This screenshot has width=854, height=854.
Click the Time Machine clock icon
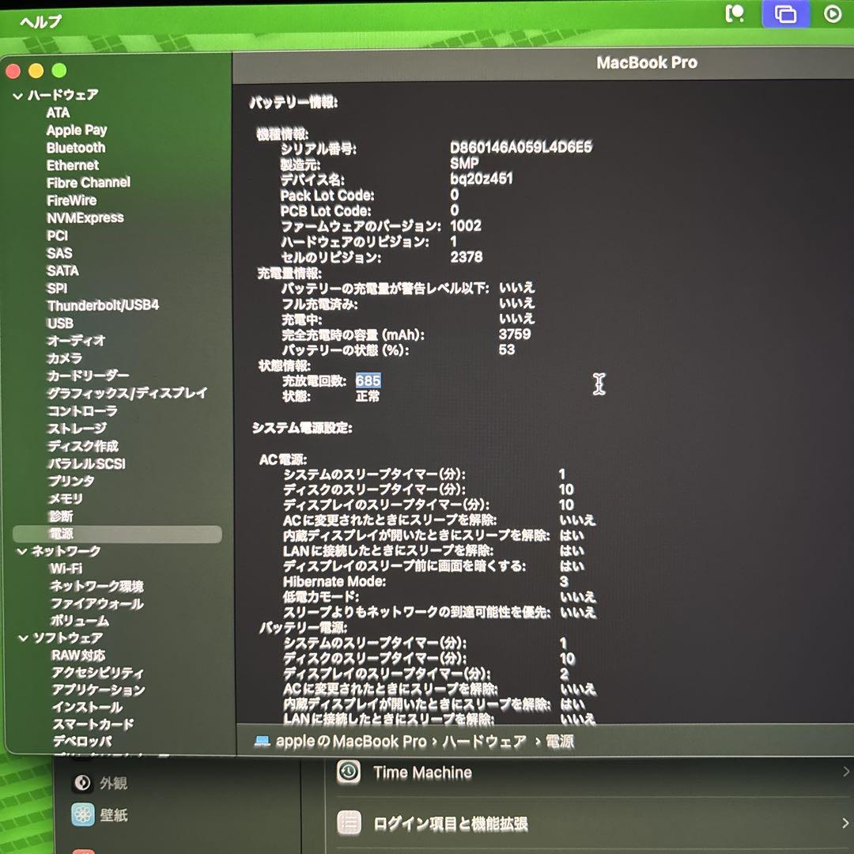click(349, 772)
